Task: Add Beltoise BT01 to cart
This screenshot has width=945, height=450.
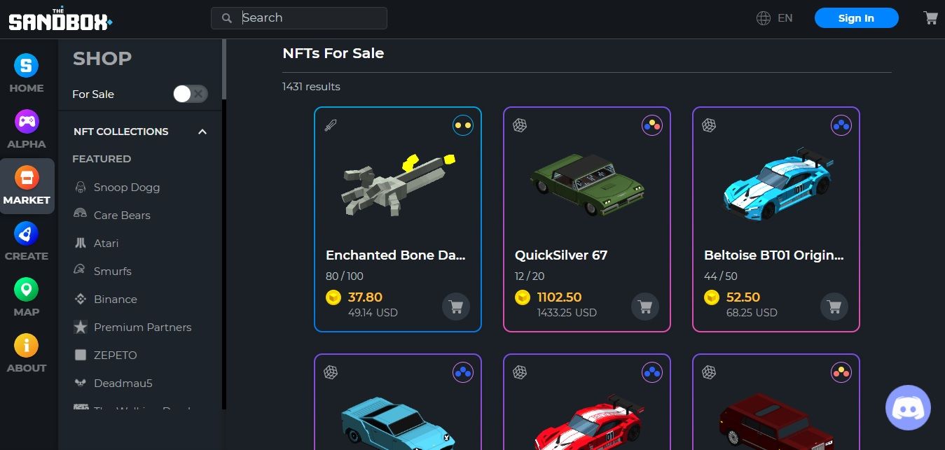Action: click(834, 307)
